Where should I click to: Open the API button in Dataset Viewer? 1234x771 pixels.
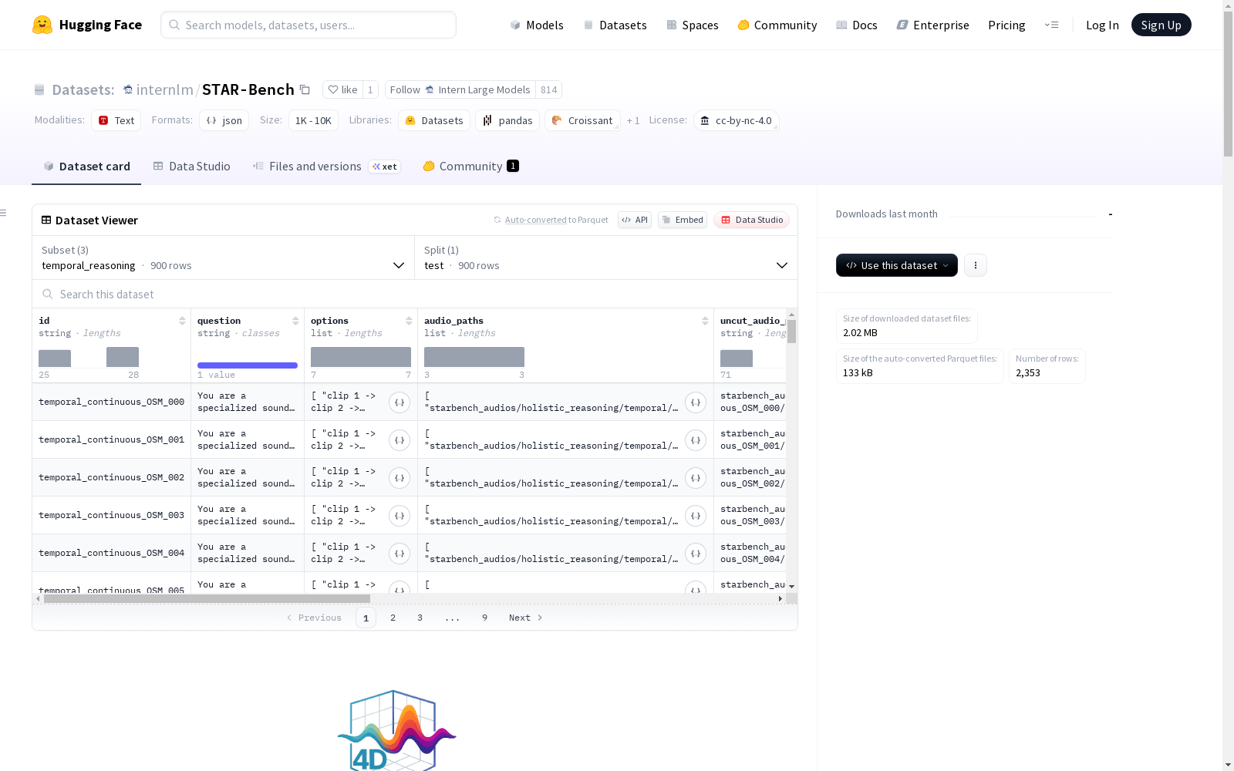click(x=635, y=220)
